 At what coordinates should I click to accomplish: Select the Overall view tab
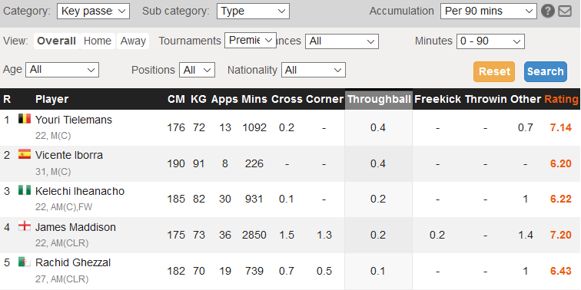(57, 41)
